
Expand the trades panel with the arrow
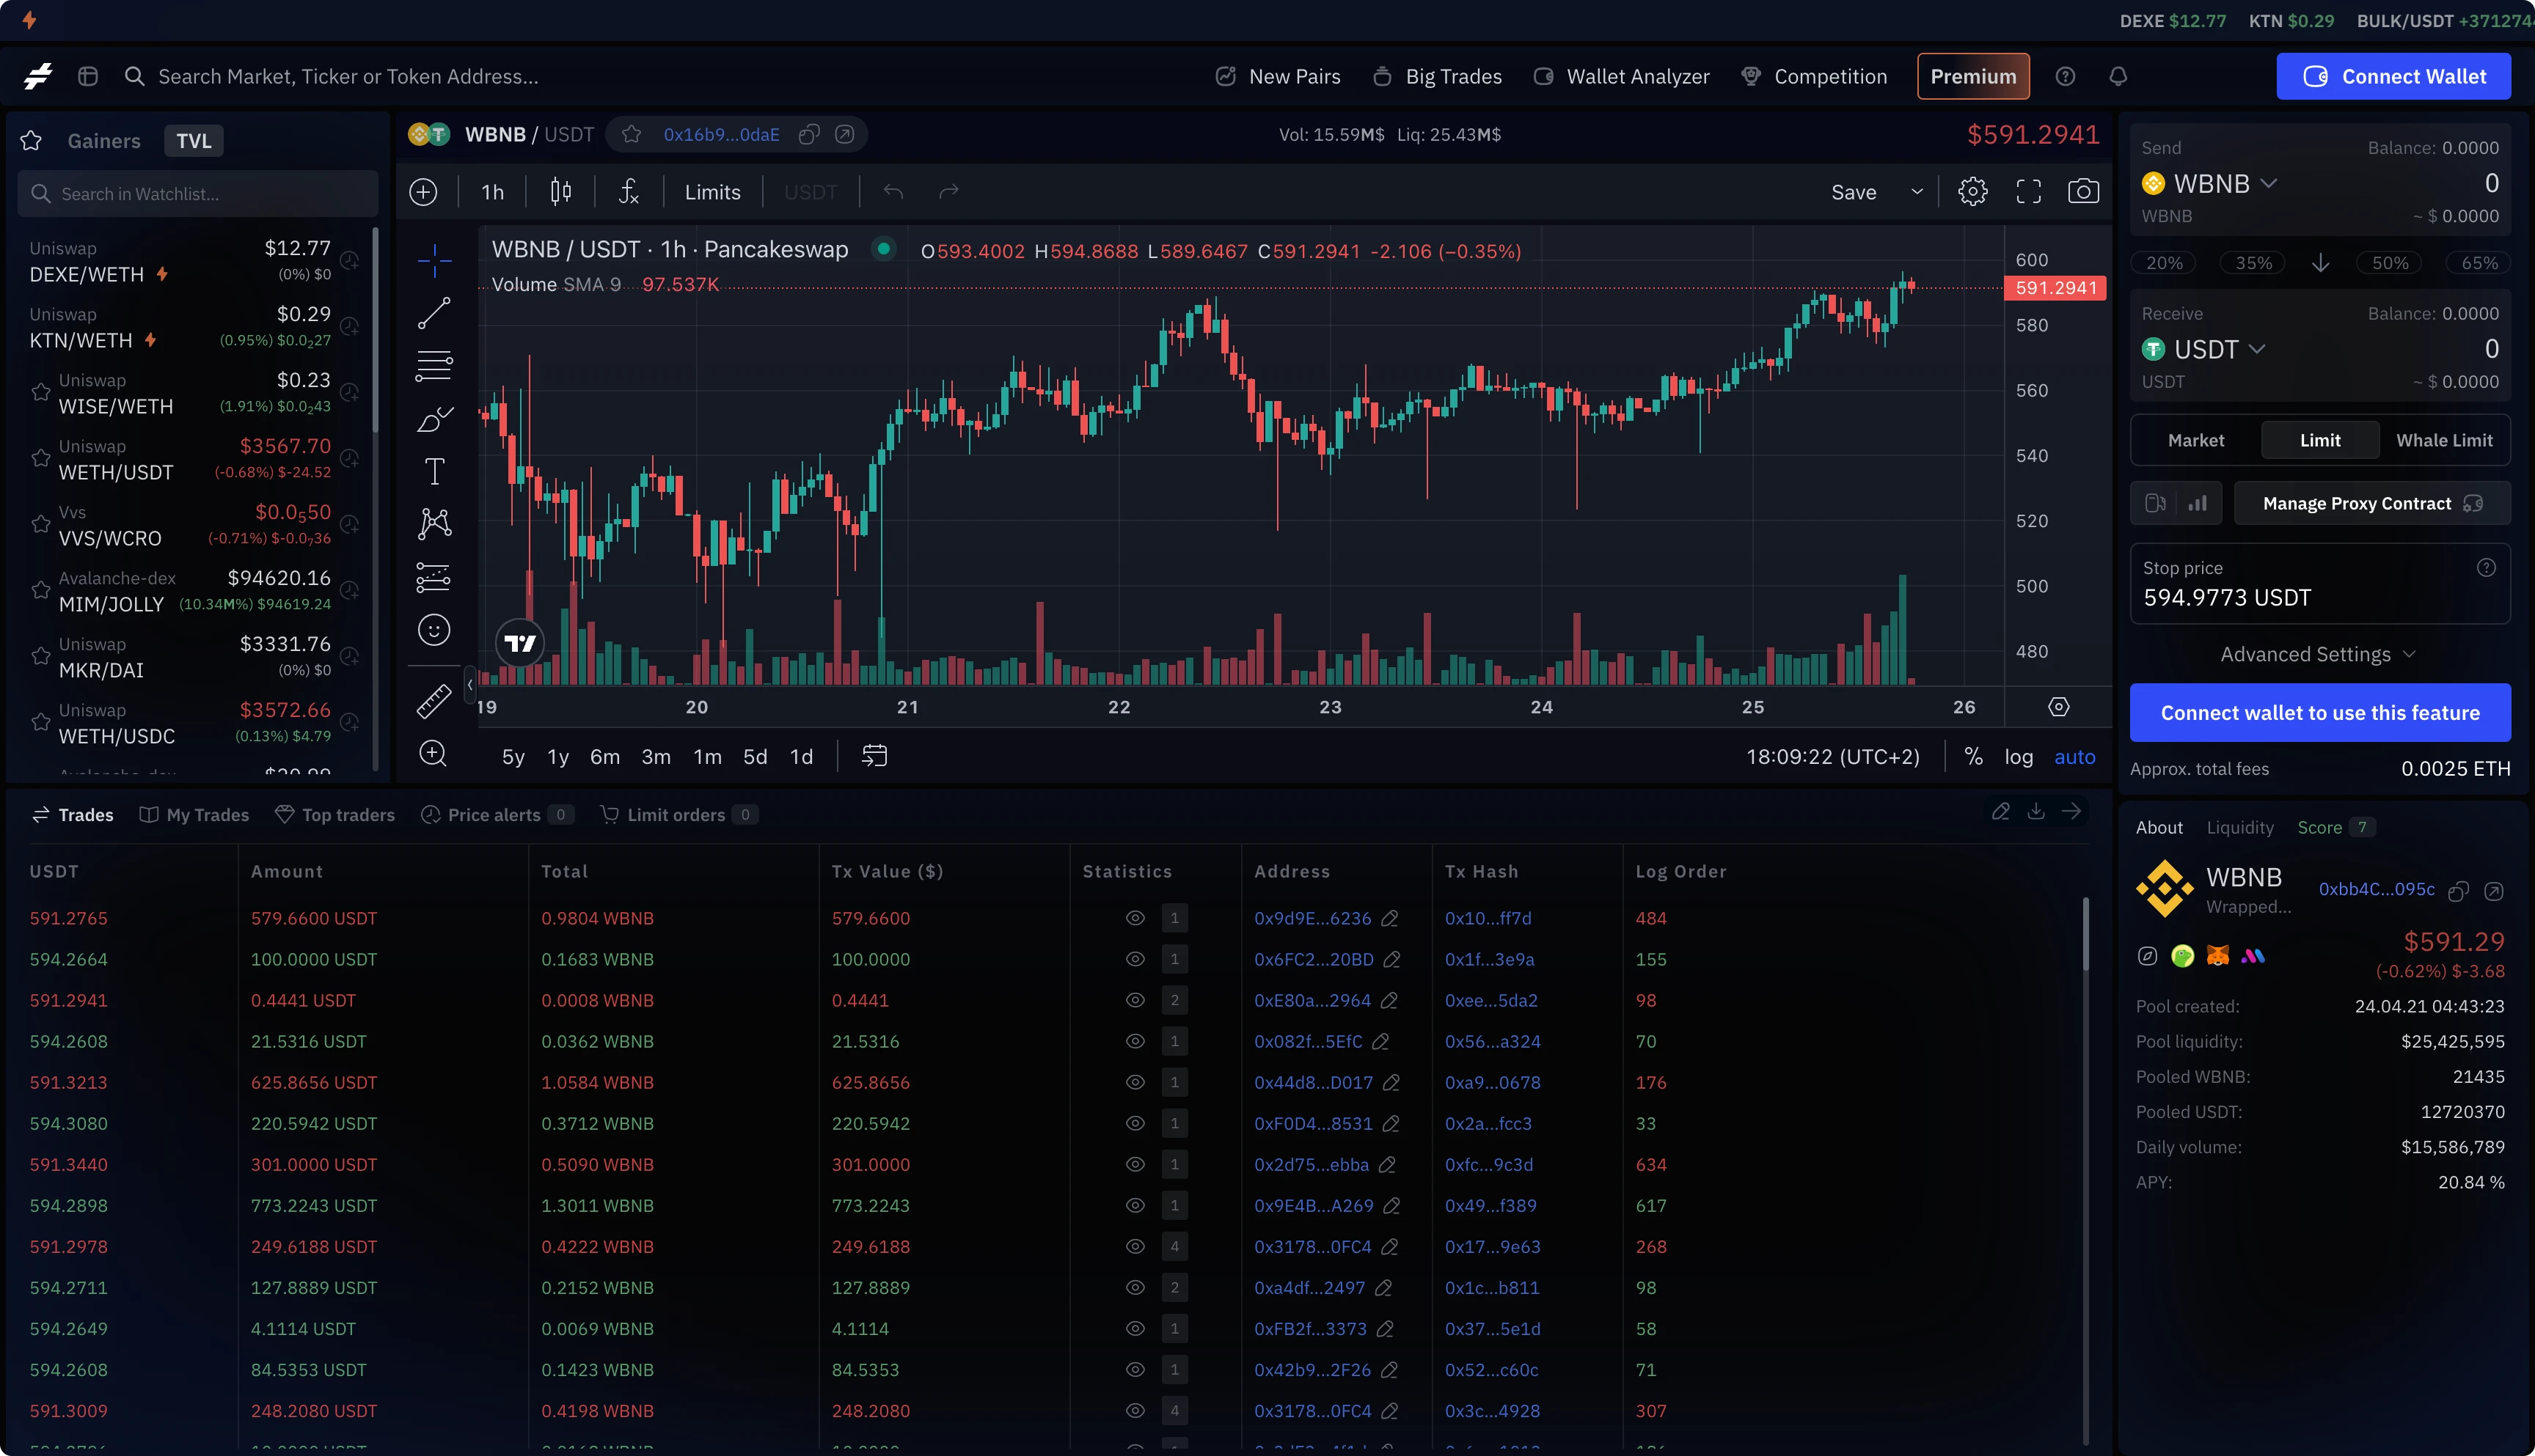click(x=2072, y=811)
